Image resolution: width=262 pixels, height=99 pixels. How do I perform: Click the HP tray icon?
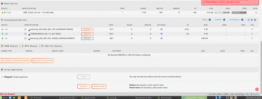220,97
